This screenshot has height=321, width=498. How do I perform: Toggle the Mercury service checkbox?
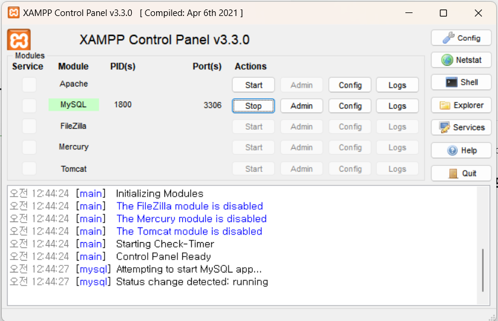(29, 147)
